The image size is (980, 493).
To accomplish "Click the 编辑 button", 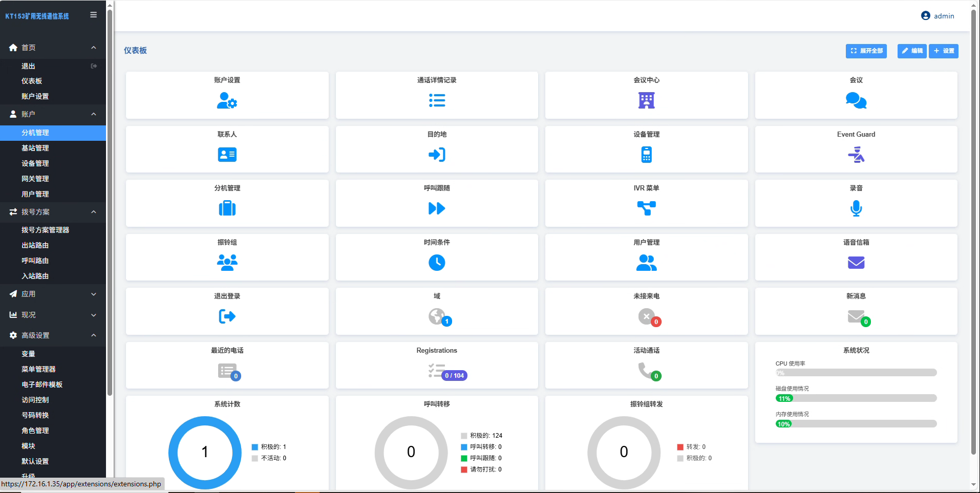I will tap(911, 51).
